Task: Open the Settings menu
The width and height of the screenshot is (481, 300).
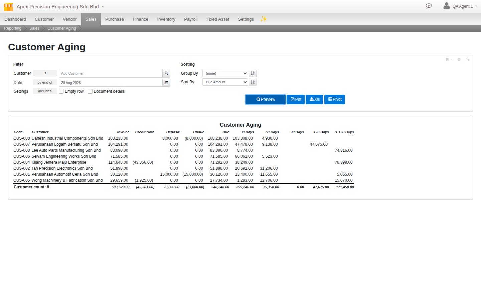Action: [x=246, y=19]
